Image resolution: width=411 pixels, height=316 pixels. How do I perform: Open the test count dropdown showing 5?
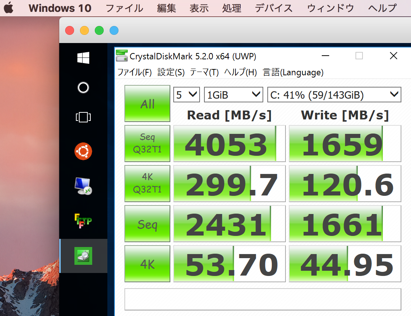click(187, 95)
